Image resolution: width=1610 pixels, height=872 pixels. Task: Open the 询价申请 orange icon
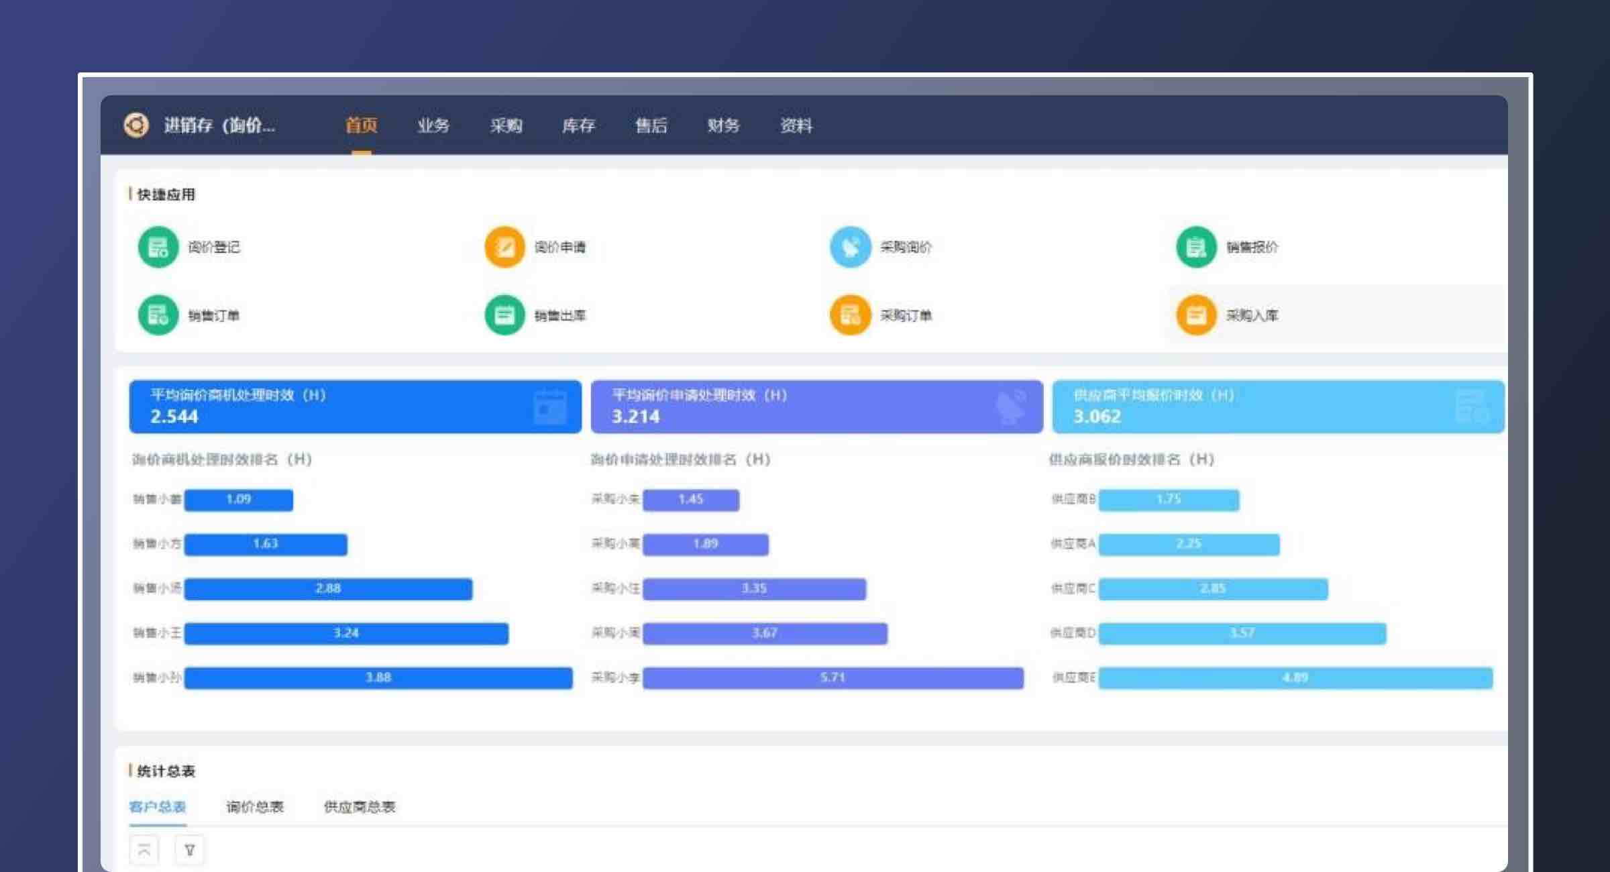(x=504, y=248)
